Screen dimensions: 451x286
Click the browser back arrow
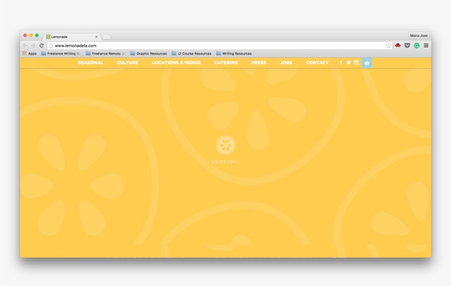[25, 46]
